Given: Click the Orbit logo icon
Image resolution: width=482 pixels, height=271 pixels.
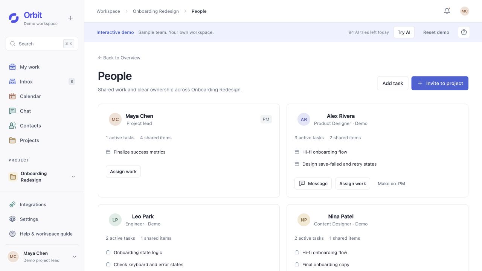Looking at the screenshot, I should pyautogui.click(x=14, y=18).
